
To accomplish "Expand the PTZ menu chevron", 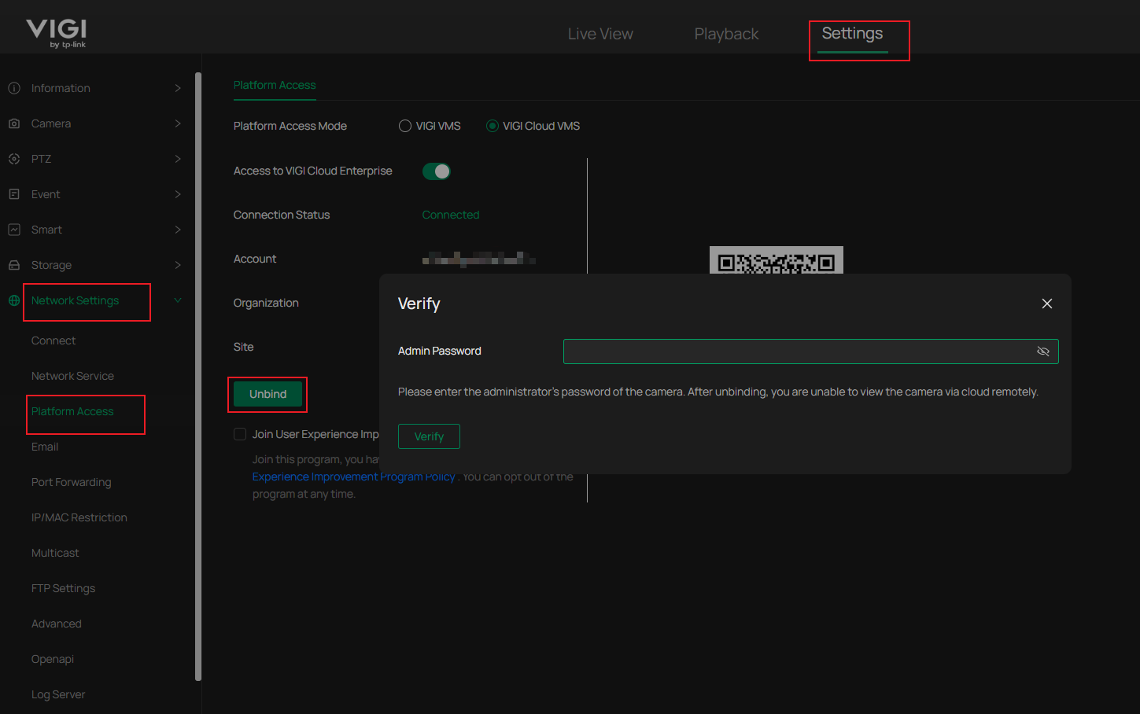I will pos(178,159).
